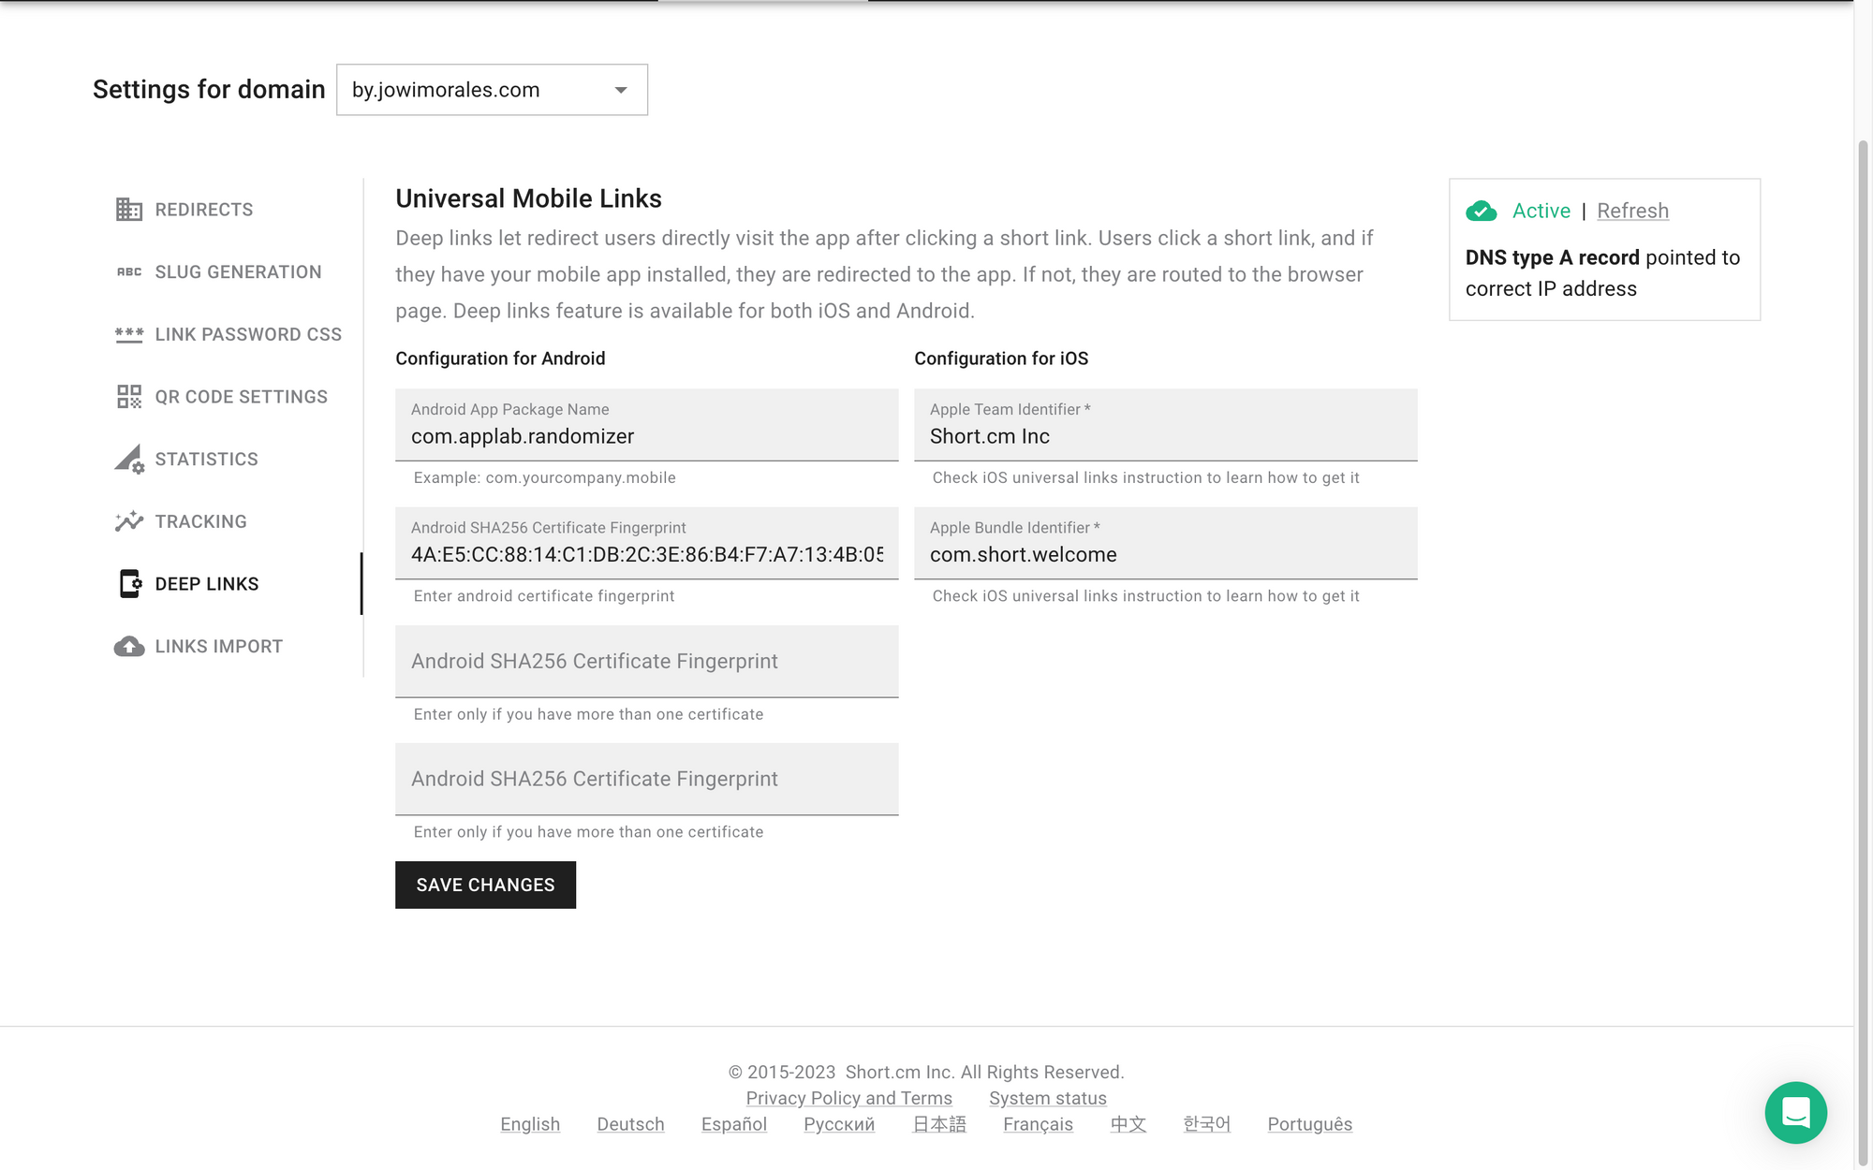The height and width of the screenshot is (1170, 1873).
Task: Click the Slug Generation ABC icon
Action: pyautogui.click(x=128, y=272)
